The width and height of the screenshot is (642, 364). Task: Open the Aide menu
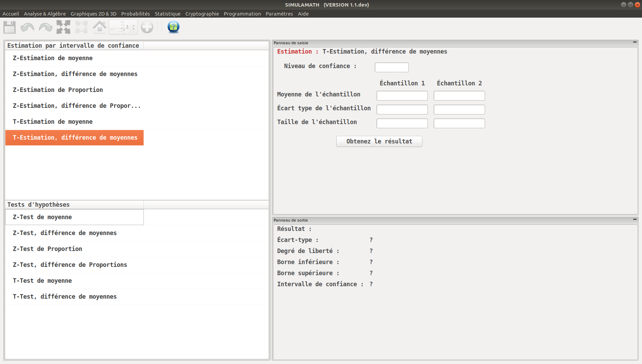[303, 14]
